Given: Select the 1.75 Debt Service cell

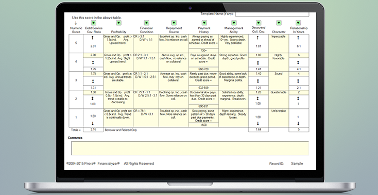Looking at the screenshot, I should pyautogui.click(x=93, y=74).
